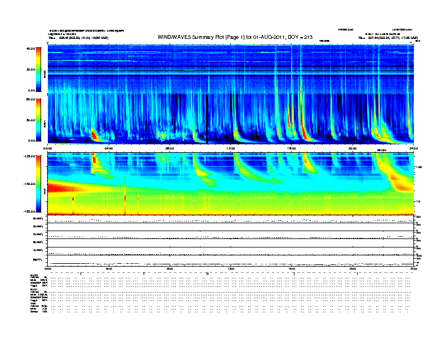Screen dimensions: 446x345
Task: Click the 04:00 tick label under RAD1 spectrogram
Action: (109, 148)
